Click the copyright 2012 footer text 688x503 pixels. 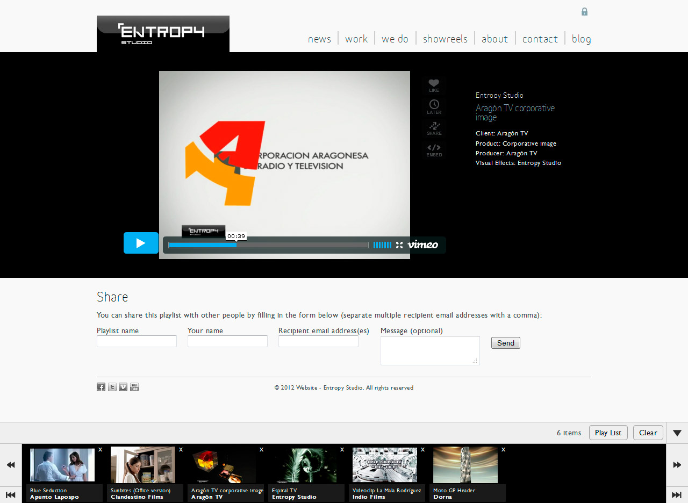tap(344, 387)
